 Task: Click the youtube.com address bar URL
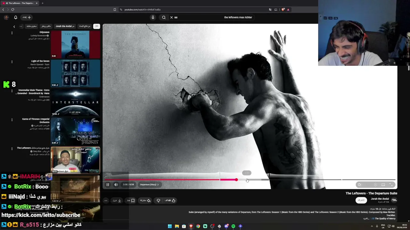[x=142, y=10]
